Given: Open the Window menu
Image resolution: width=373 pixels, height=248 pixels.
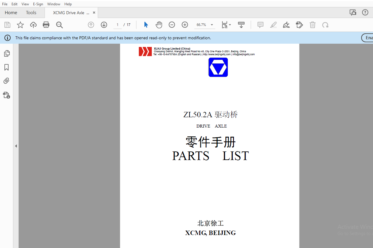Looking at the screenshot, I should (x=54, y=4).
